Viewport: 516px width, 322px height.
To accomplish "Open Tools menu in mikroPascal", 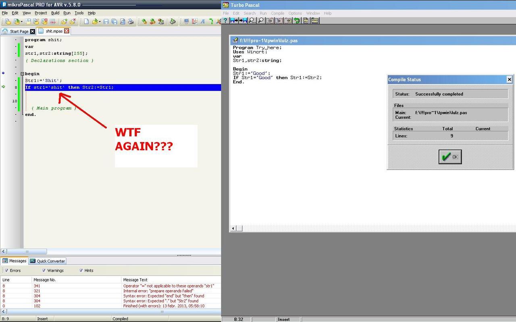I will (79, 13).
